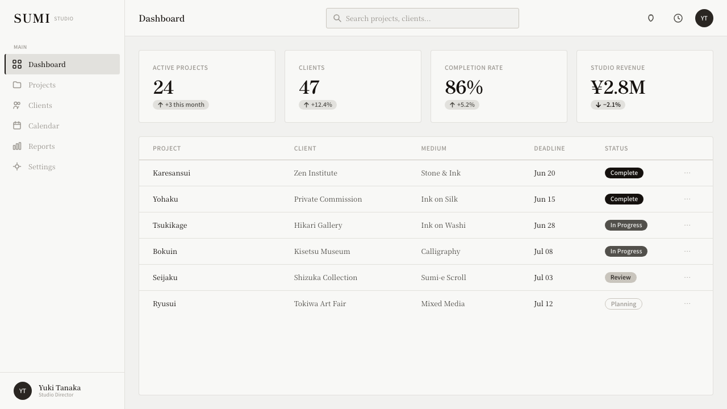
Task: Click the Yohaku project name
Action: click(x=165, y=199)
